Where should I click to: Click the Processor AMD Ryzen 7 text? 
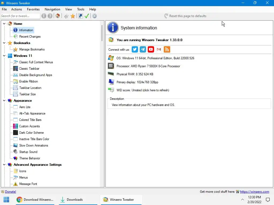click(148, 66)
